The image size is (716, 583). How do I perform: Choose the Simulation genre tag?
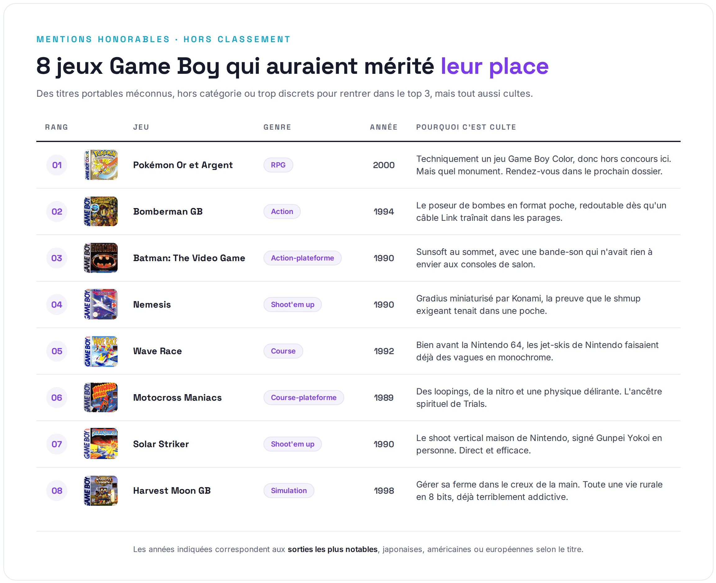[x=289, y=490]
